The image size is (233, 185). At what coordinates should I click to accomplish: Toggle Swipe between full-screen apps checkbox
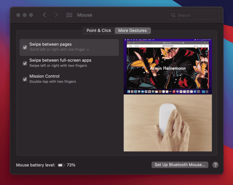[25, 63]
